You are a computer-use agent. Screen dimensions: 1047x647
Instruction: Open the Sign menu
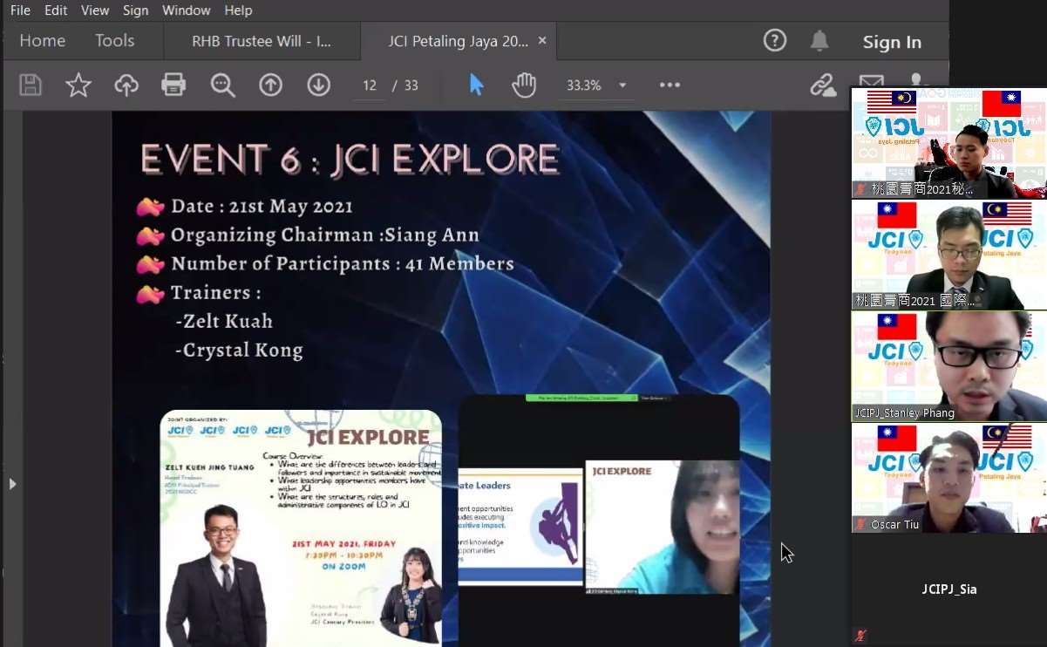pyautogui.click(x=135, y=10)
